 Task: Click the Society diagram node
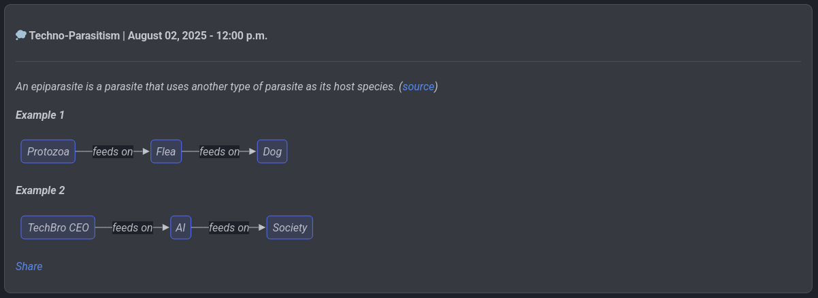(290, 227)
